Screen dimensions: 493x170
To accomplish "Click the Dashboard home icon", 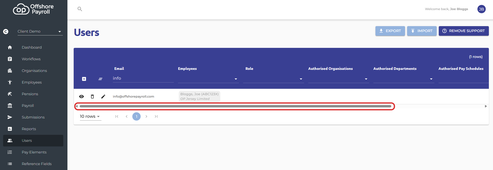I will tap(10, 47).
